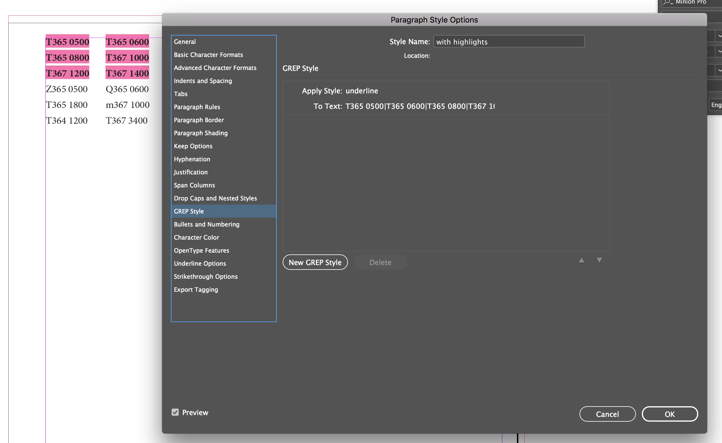Go to Underline Options section

[x=200, y=264]
